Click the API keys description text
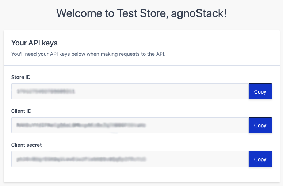This screenshot has width=283, height=186. coord(88,54)
